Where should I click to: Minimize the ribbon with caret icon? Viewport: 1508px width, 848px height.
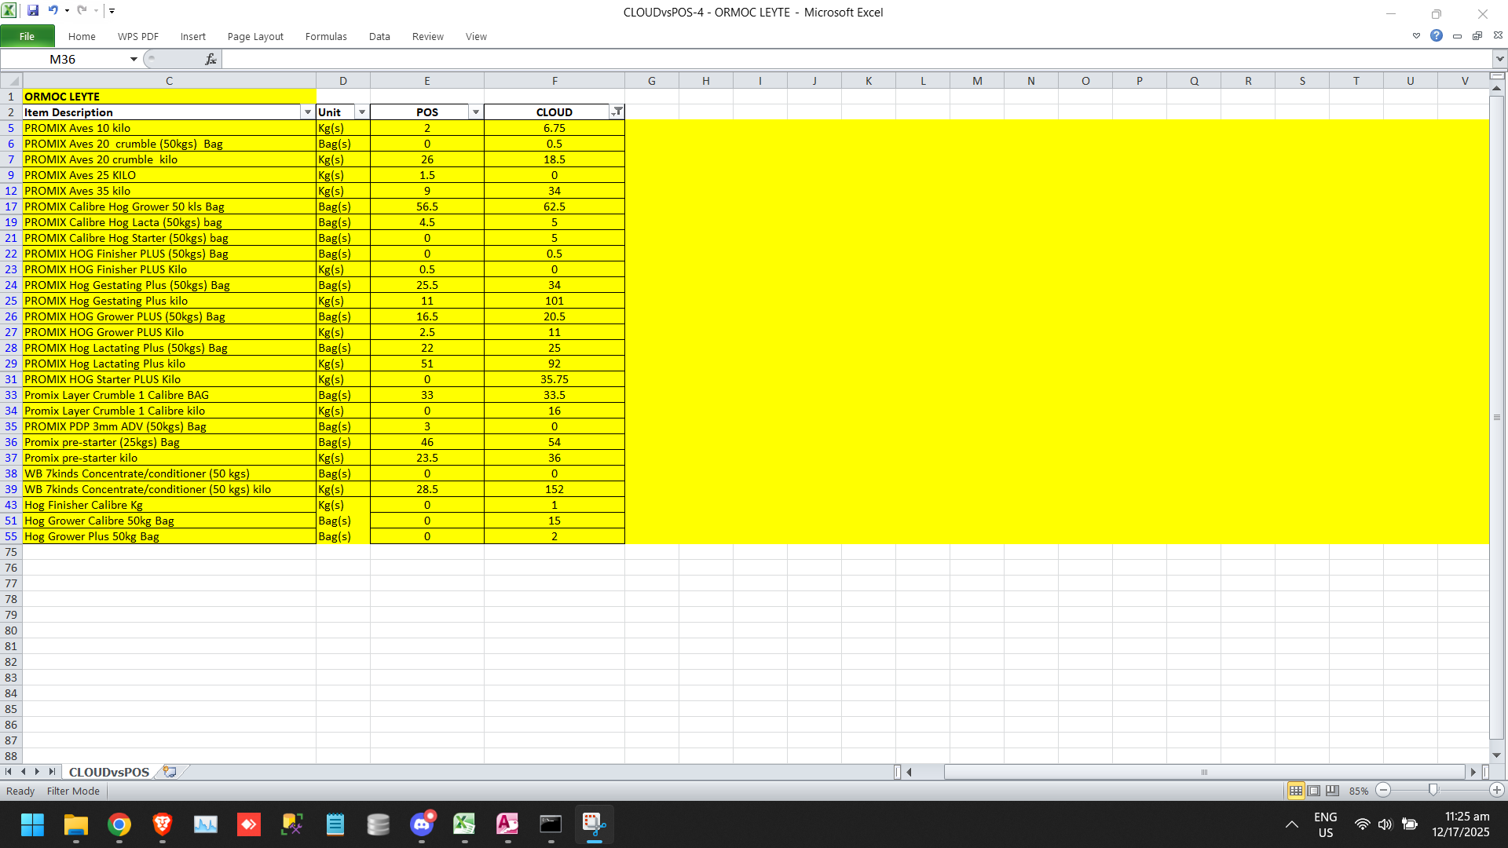point(1416,35)
